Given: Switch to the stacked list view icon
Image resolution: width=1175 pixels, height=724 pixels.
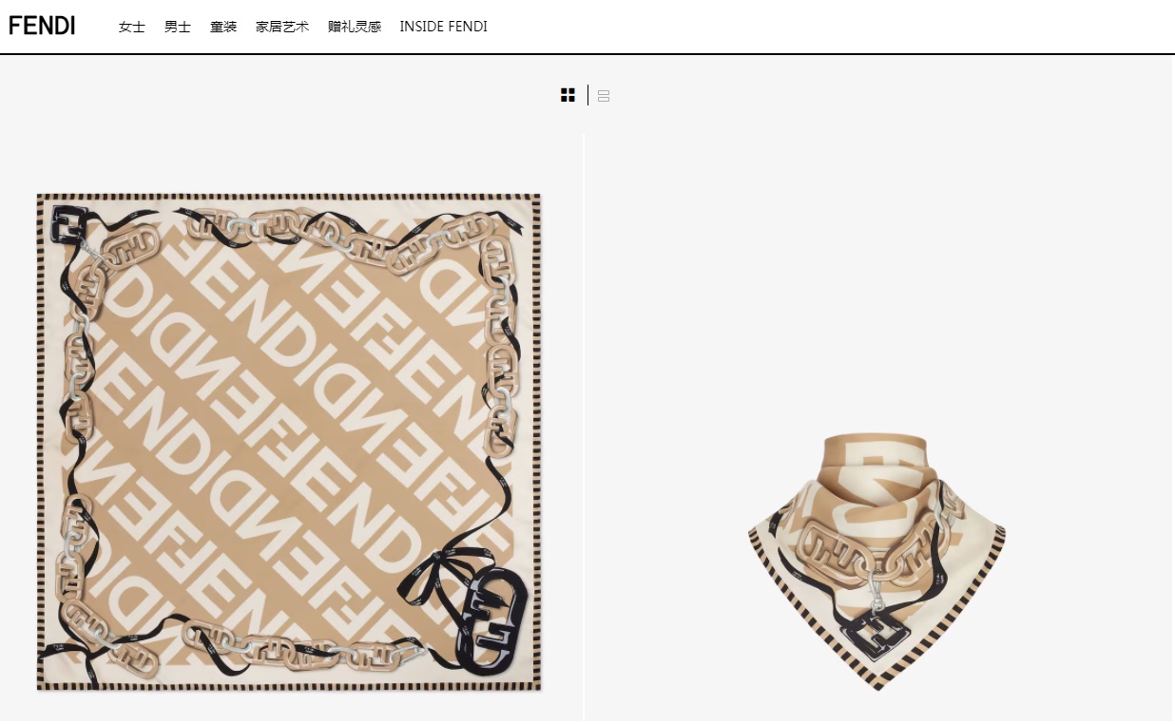Looking at the screenshot, I should [x=604, y=96].
